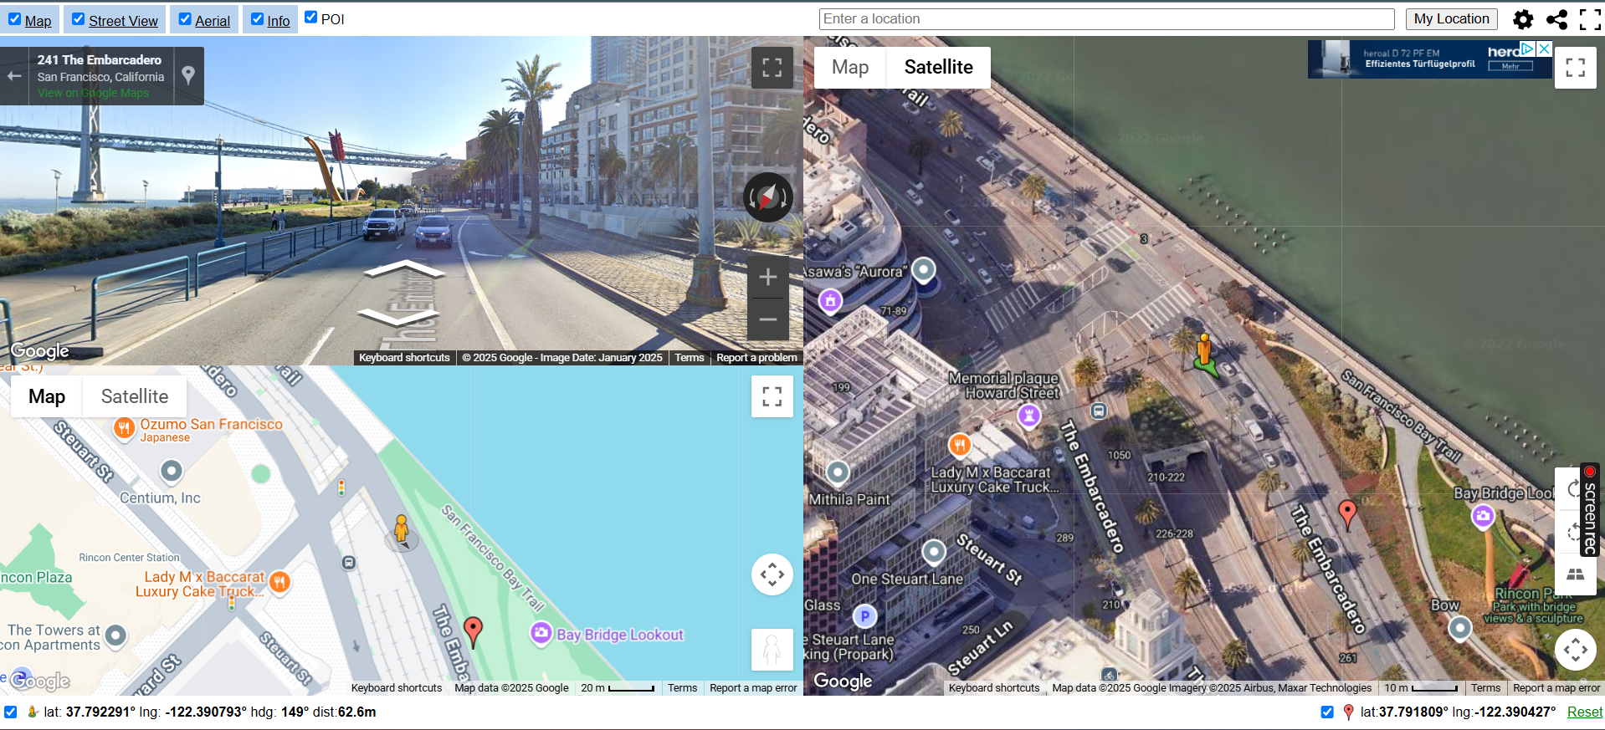Screen dimensions: 1605x730
Task: Click the Bay Bridge Lookout camera marker
Action: click(541, 633)
